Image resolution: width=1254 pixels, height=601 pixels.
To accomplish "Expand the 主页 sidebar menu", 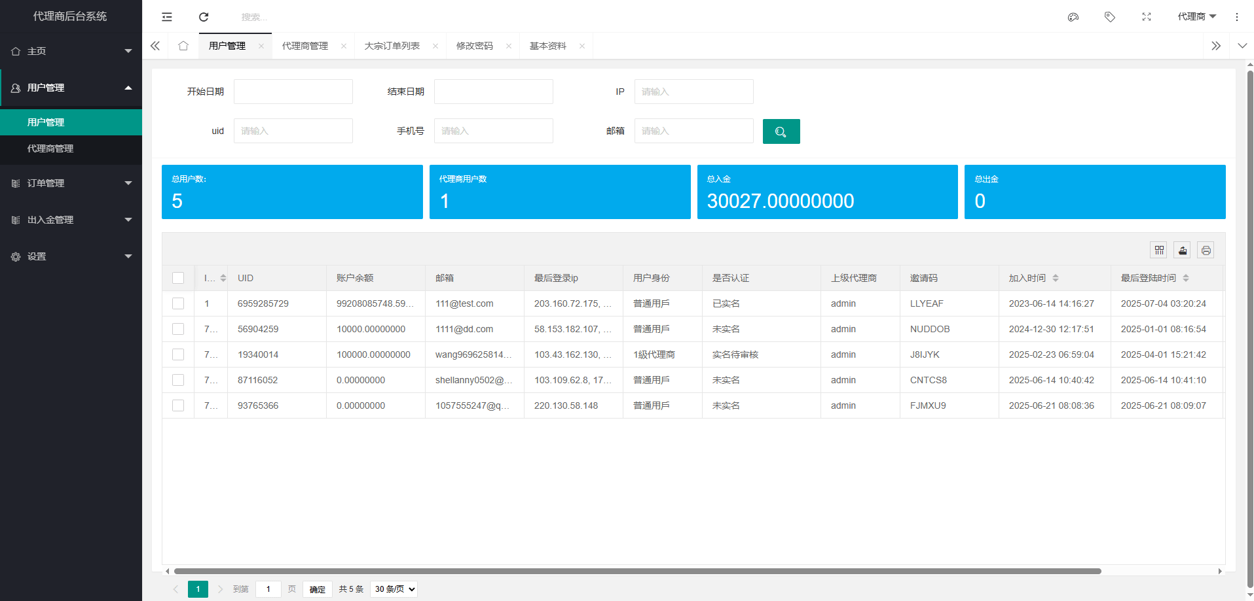I will (71, 51).
